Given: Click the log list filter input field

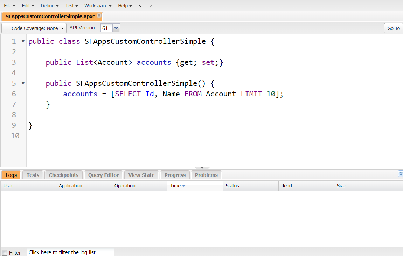Looking at the screenshot, I should (x=70, y=252).
